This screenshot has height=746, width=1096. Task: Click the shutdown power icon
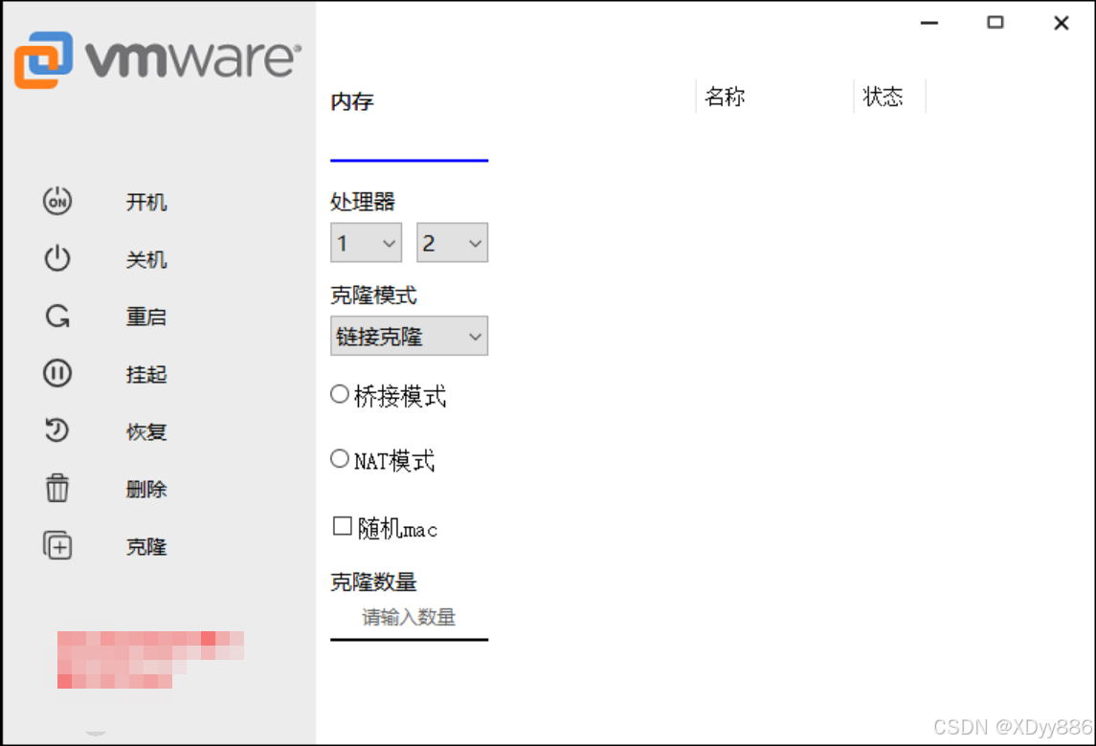coord(57,258)
